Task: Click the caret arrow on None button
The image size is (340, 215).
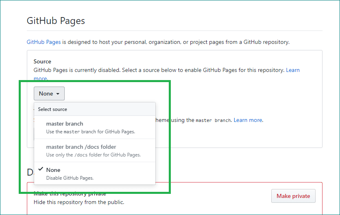Action: point(58,94)
